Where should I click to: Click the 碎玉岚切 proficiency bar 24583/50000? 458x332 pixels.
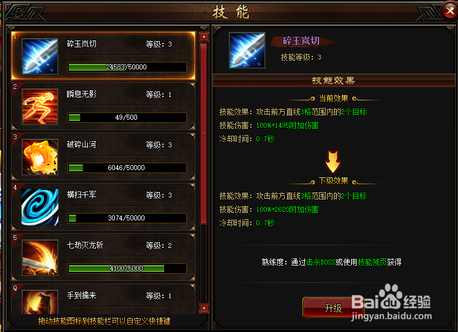click(x=127, y=67)
